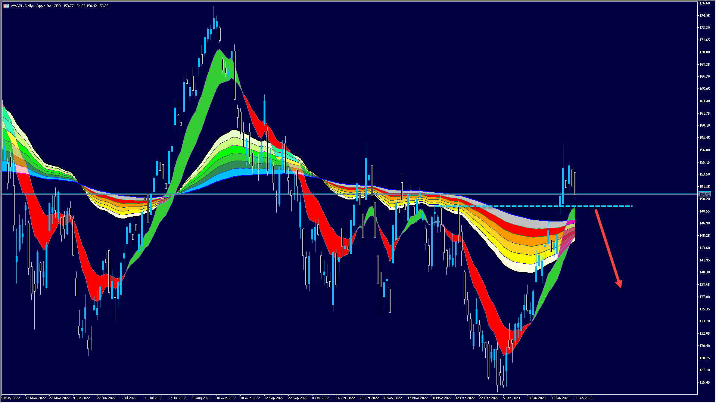This screenshot has height=403, width=716.
Task: Click the 137.00 price scale label
Action: [x=705, y=297]
